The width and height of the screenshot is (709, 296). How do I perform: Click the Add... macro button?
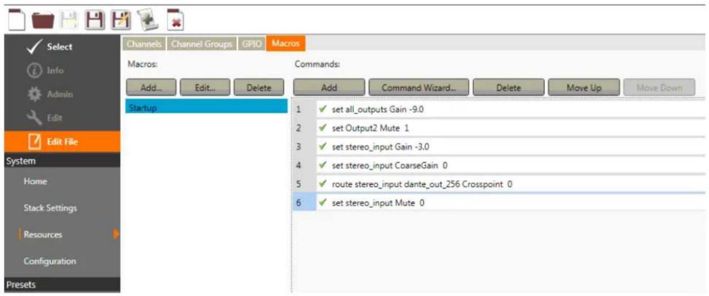click(x=151, y=88)
